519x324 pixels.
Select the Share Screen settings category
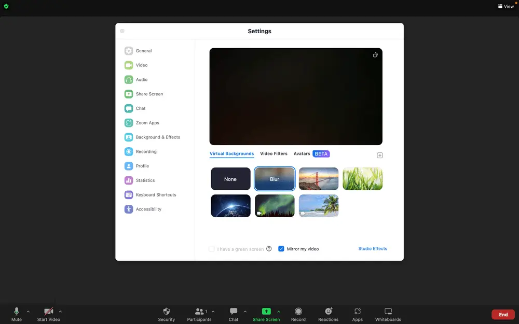tap(149, 94)
